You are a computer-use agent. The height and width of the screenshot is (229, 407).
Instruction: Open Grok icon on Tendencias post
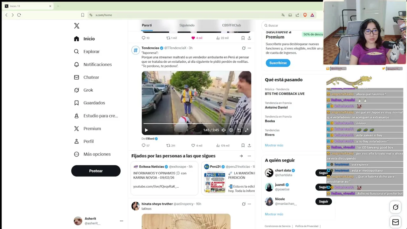[244, 48]
